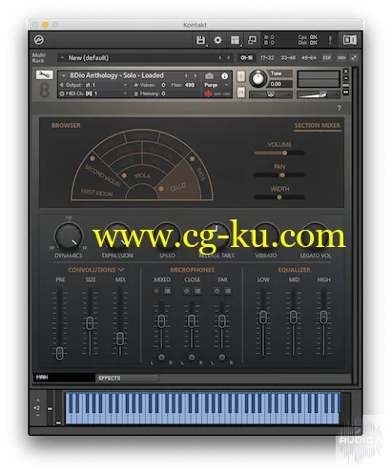The width and height of the screenshot is (391, 473).
Task: Click the minimized view windows icon
Action: click(252, 40)
